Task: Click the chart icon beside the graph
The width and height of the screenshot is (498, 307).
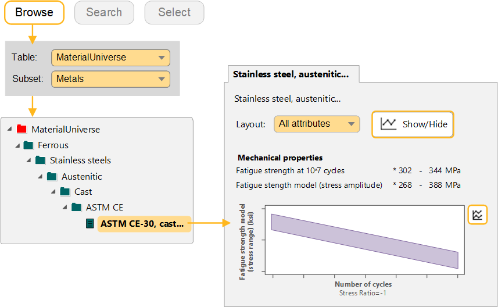Action: pos(477,215)
